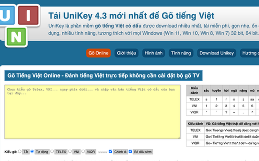The height and width of the screenshot is (161, 259).
Task: Open the Tính năng menu item
Action: tap(181, 53)
